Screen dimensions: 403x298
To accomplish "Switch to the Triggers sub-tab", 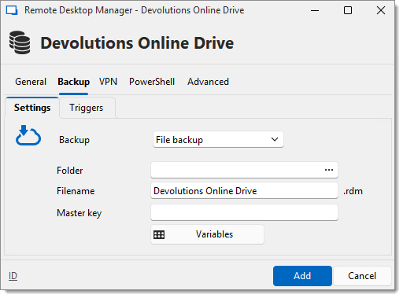I will 87,108.
